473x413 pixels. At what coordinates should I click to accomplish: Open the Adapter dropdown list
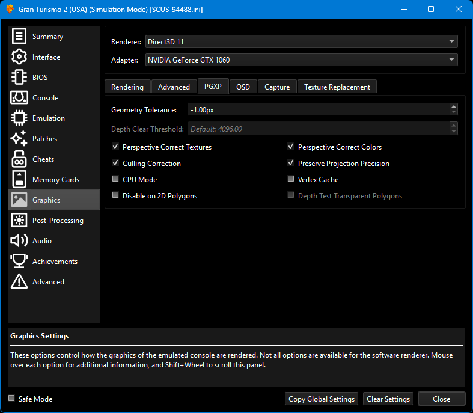click(x=301, y=60)
